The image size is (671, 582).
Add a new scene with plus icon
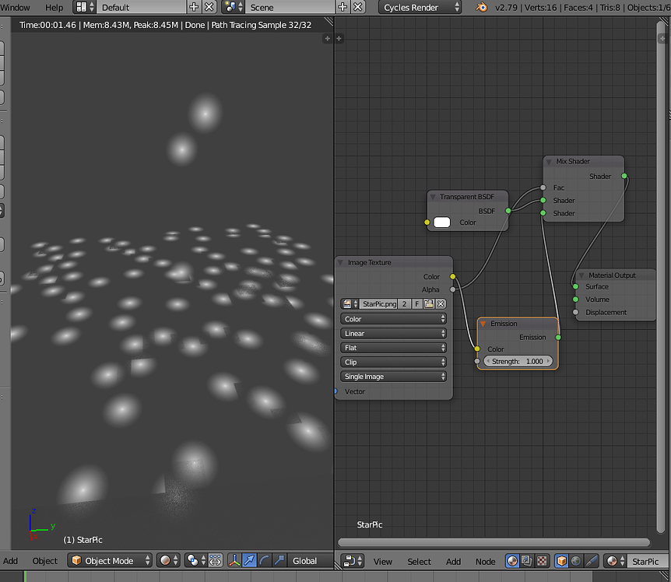click(x=343, y=7)
